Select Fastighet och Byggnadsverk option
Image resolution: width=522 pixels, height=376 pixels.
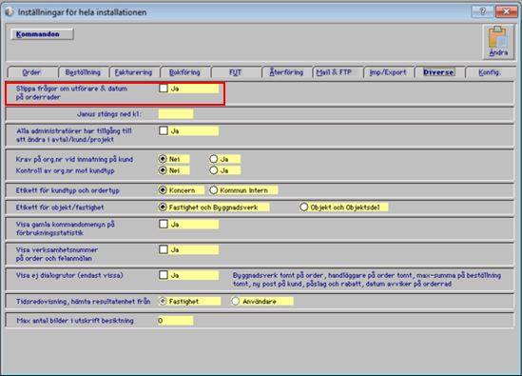163,208
